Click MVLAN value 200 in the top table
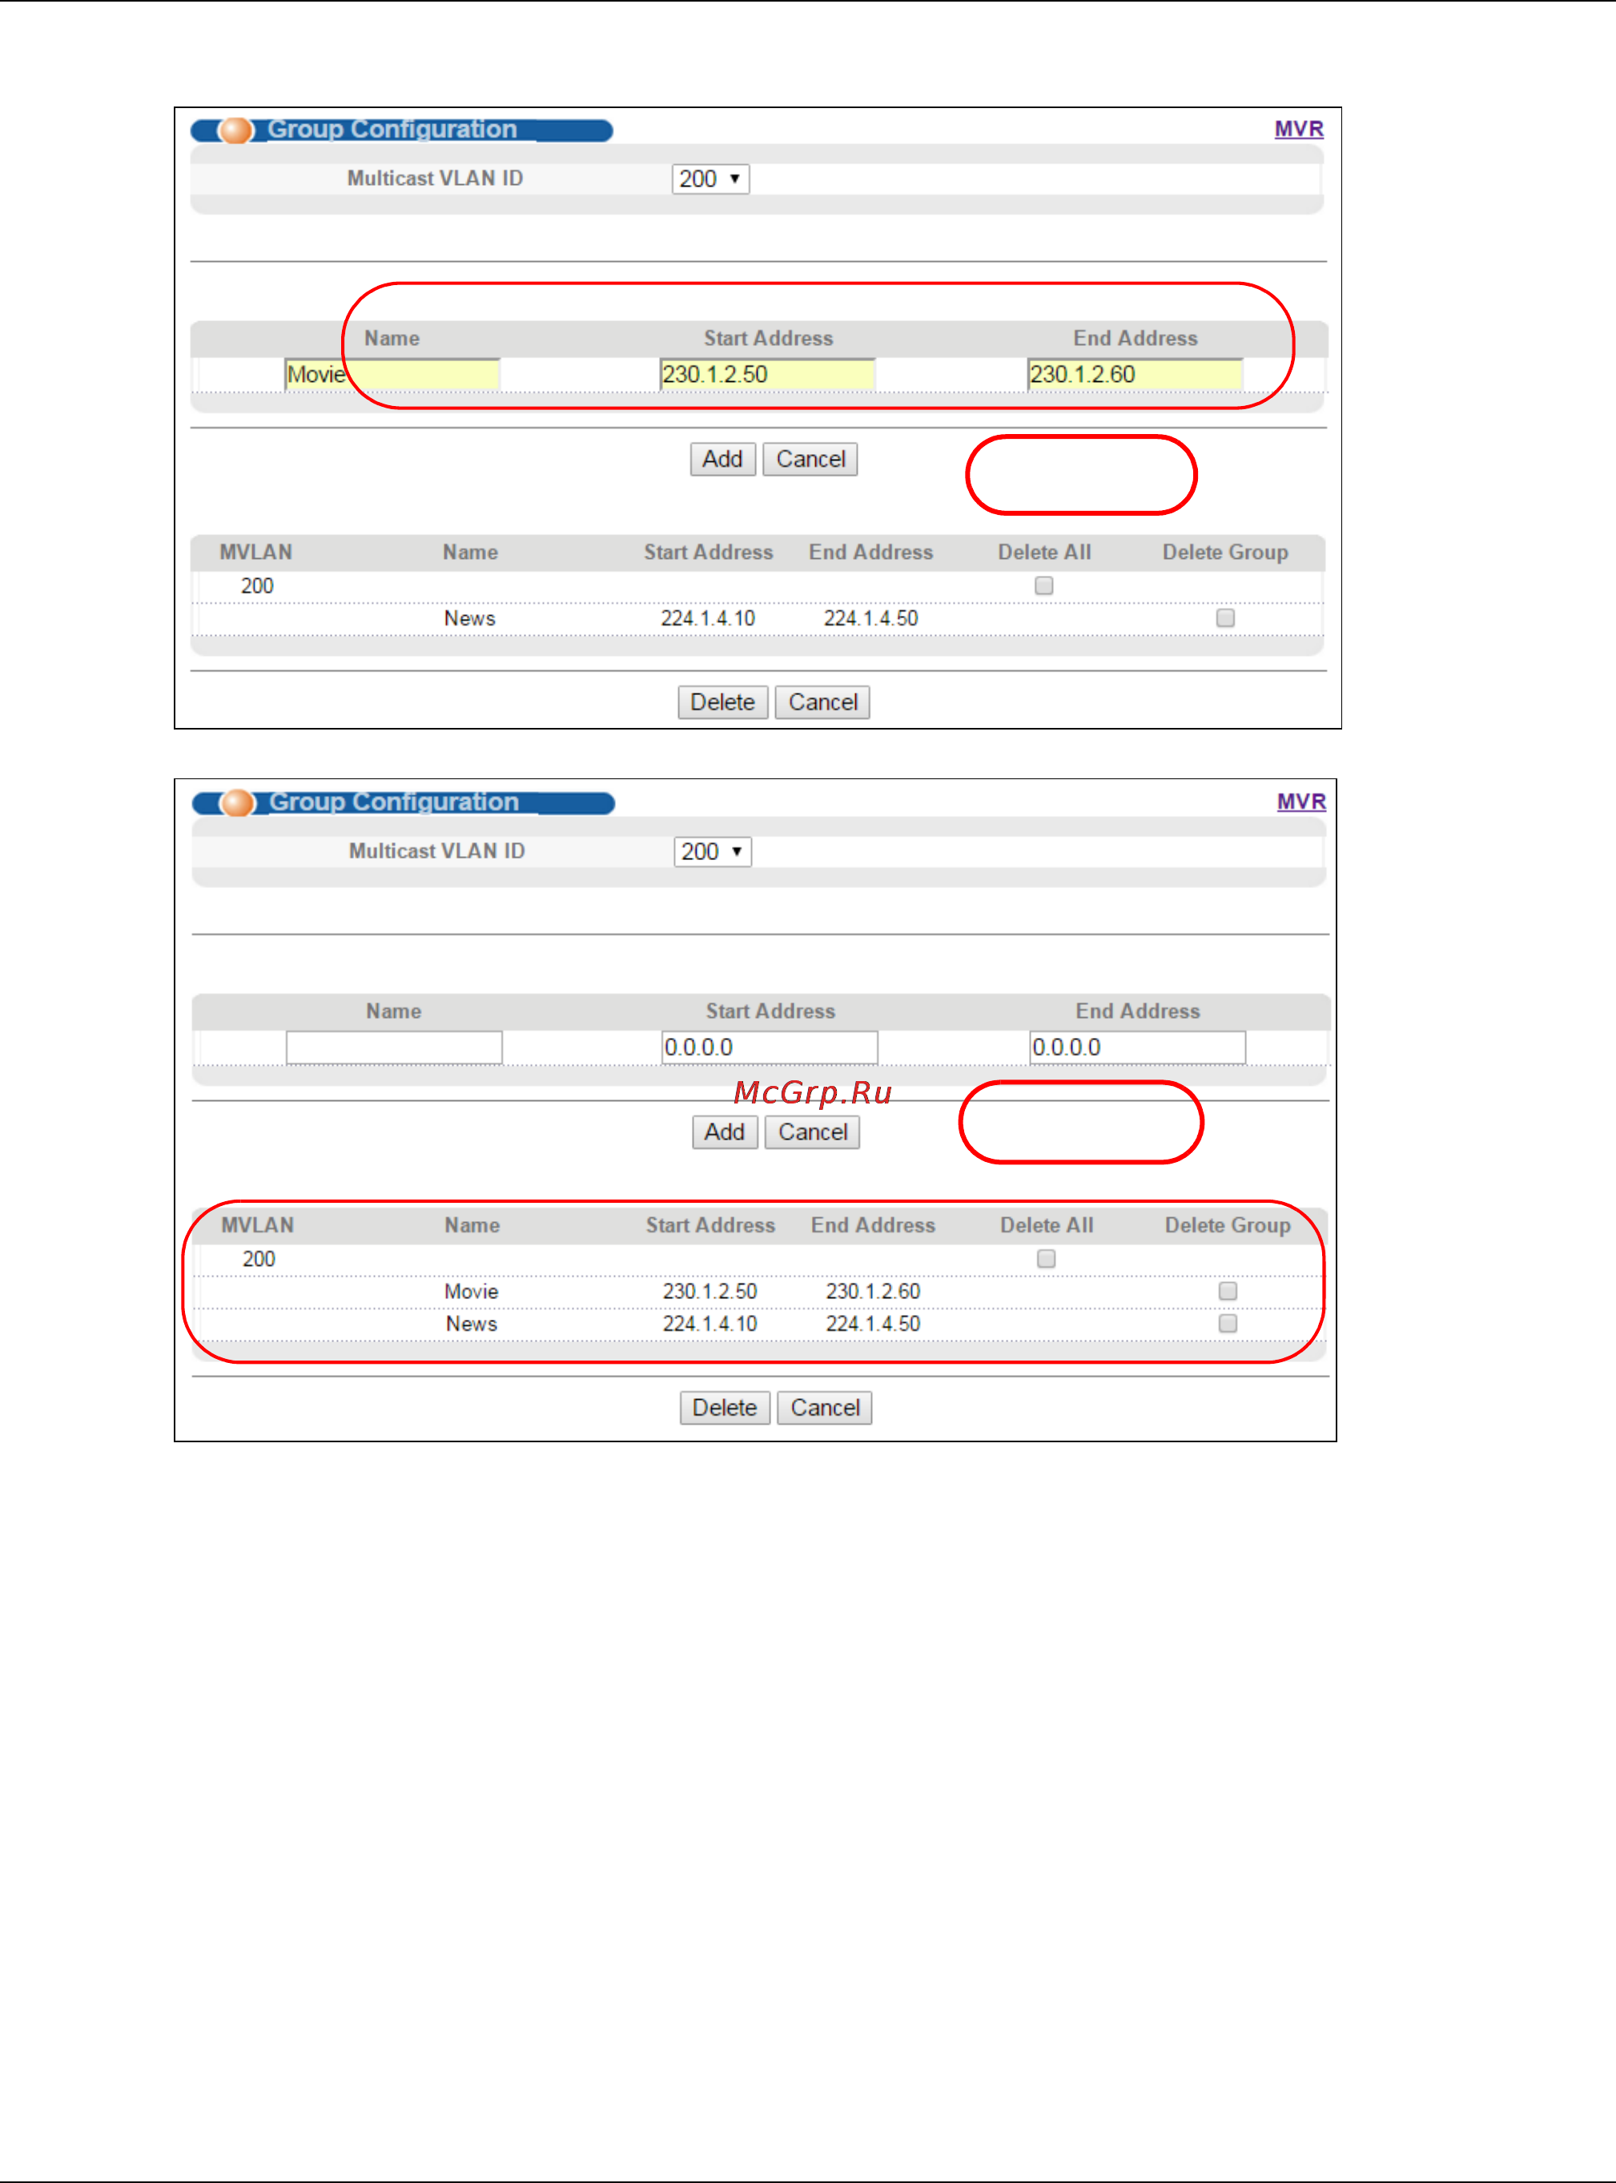The image size is (1616, 2183). point(257,586)
